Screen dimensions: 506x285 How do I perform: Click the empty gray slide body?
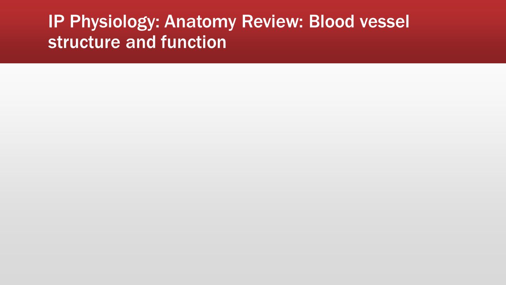(x=253, y=174)
